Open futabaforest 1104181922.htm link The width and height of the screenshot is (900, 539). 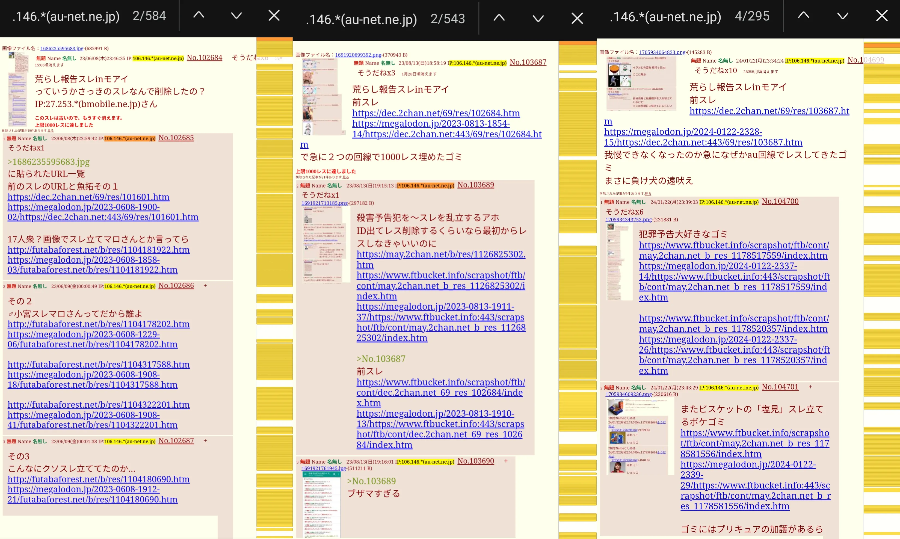(98, 250)
